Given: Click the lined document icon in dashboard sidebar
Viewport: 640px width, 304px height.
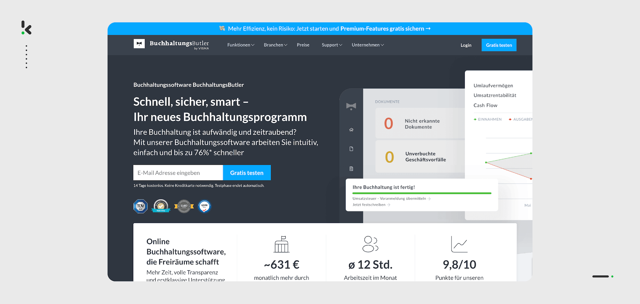Looking at the screenshot, I should coord(351,169).
